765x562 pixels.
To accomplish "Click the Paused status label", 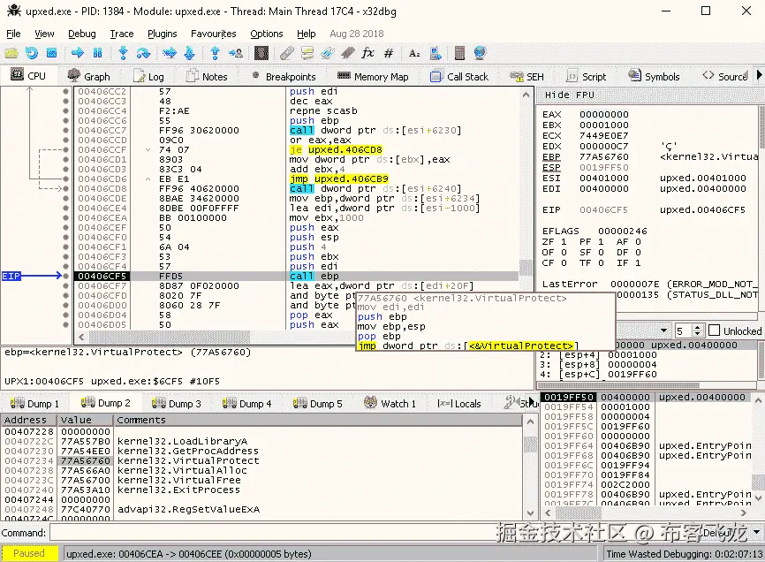I will 29,553.
